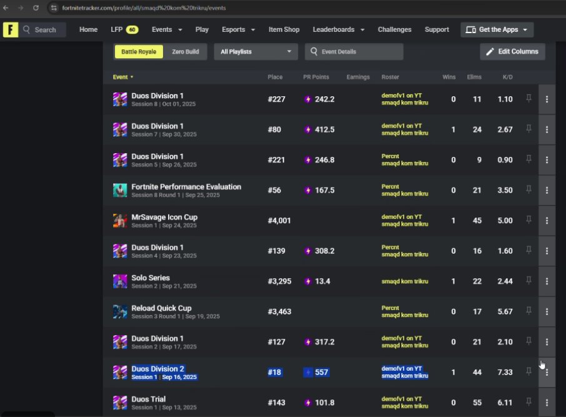
Task: Open the Item Shop nav item
Action: [284, 29]
